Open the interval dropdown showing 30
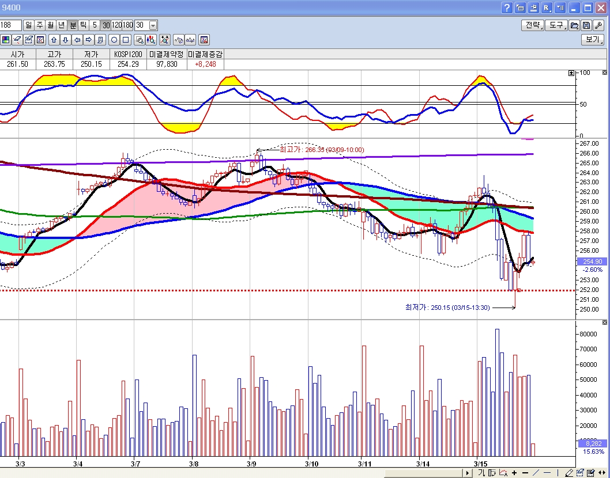Image resolution: width=610 pixels, height=478 pixels. [153, 25]
